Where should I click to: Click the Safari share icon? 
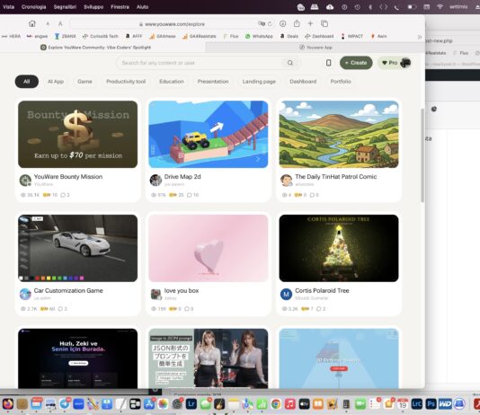click(297, 23)
